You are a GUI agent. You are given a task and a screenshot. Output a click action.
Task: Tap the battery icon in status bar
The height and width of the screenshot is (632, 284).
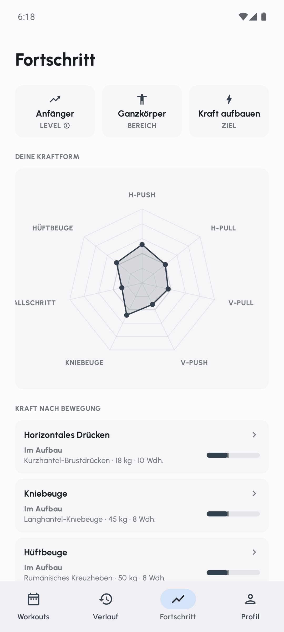(264, 17)
